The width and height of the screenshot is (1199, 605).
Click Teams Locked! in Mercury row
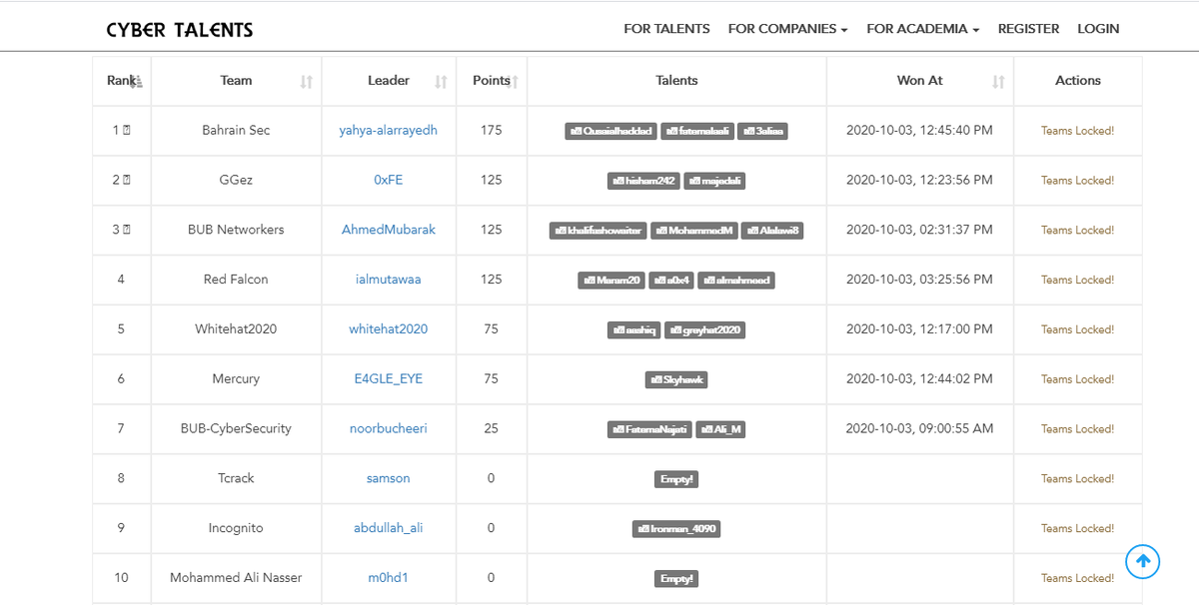pos(1077,379)
